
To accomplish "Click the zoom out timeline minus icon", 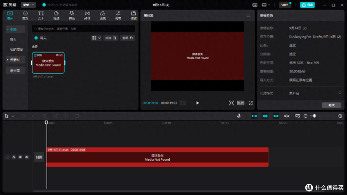I will pyautogui.click(x=306, y=116).
